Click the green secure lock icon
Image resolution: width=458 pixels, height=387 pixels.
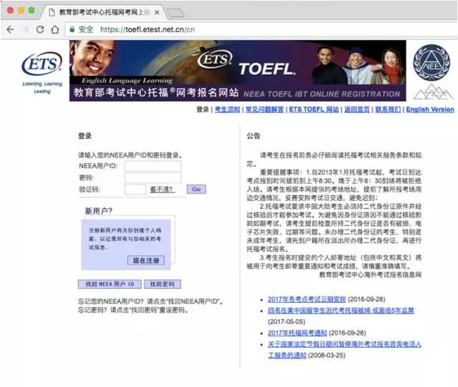pos(72,29)
